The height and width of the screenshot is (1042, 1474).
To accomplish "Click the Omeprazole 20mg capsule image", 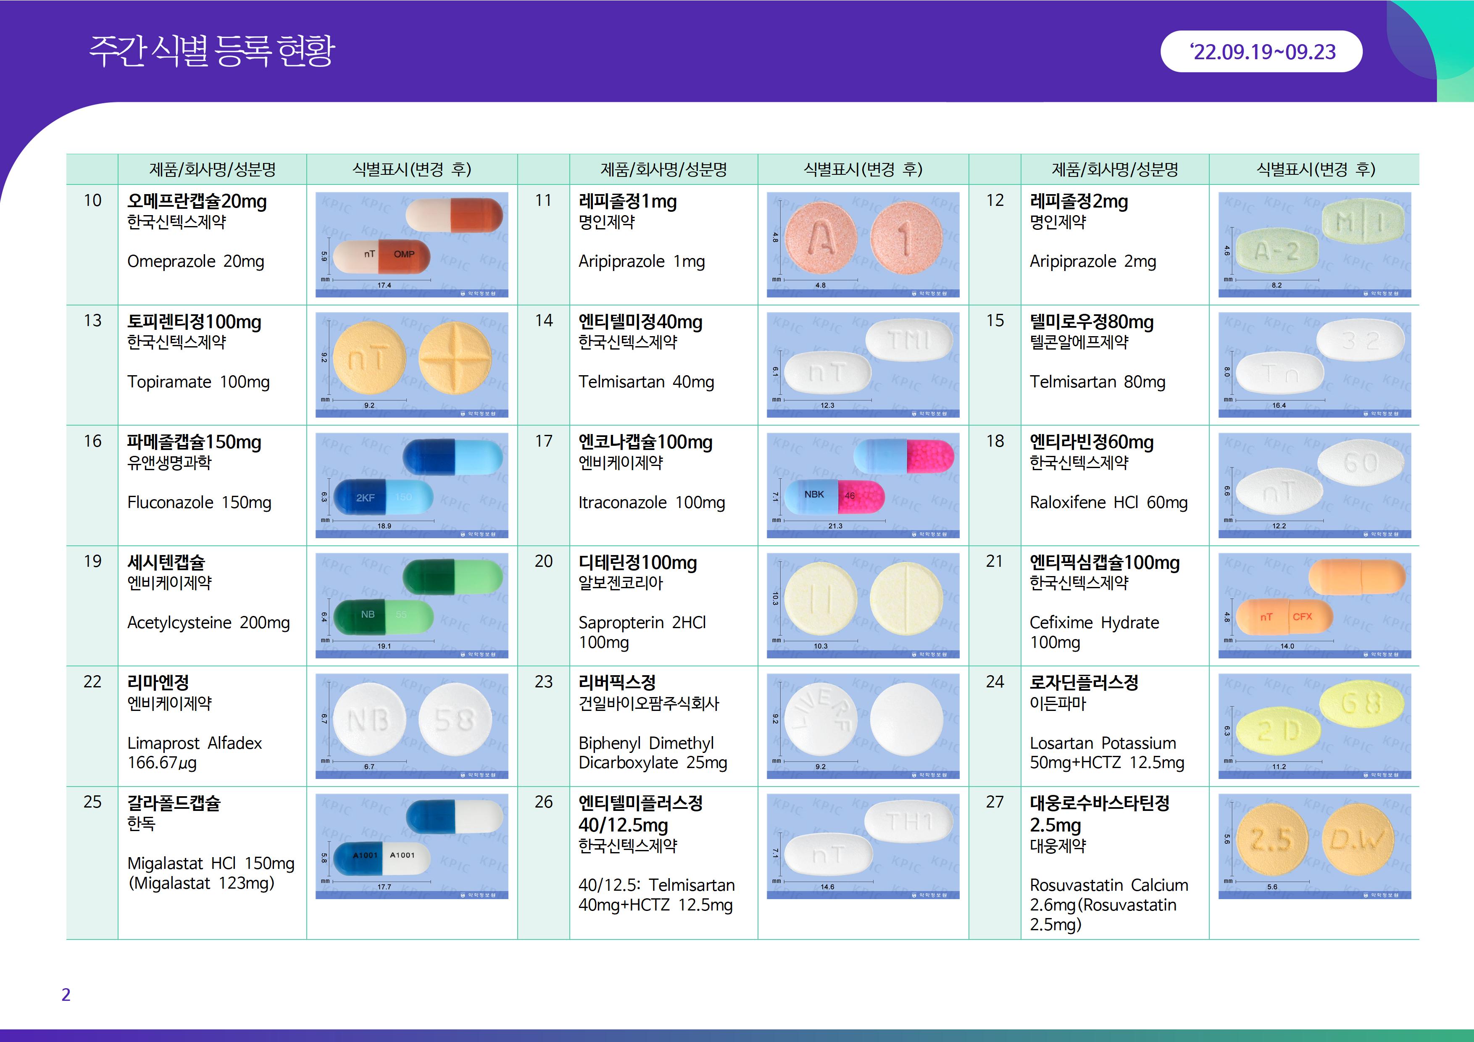I will (411, 245).
